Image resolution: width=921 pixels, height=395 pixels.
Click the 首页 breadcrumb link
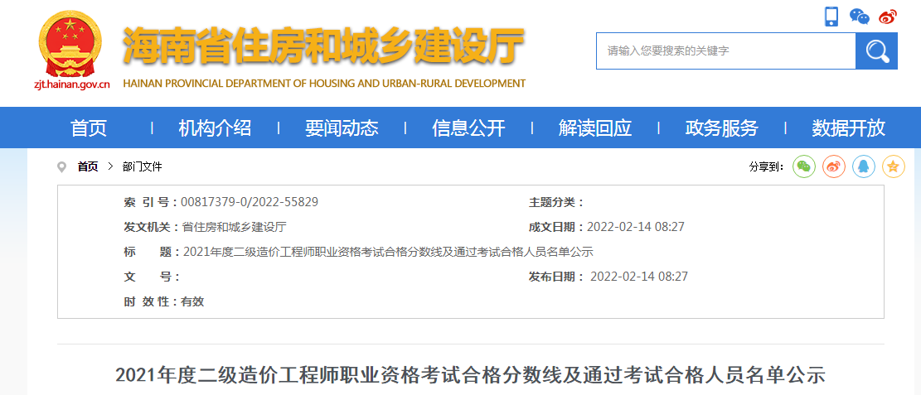pos(88,167)
